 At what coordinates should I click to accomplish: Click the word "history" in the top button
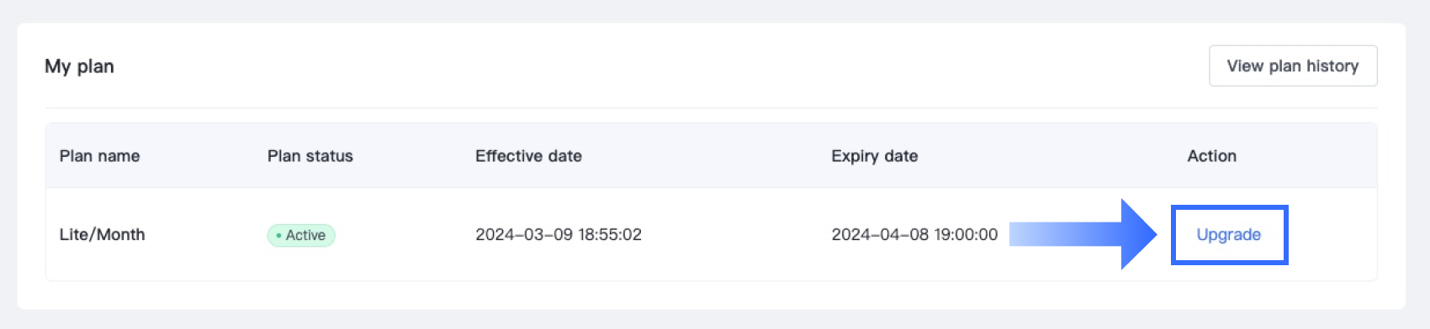1332,66
